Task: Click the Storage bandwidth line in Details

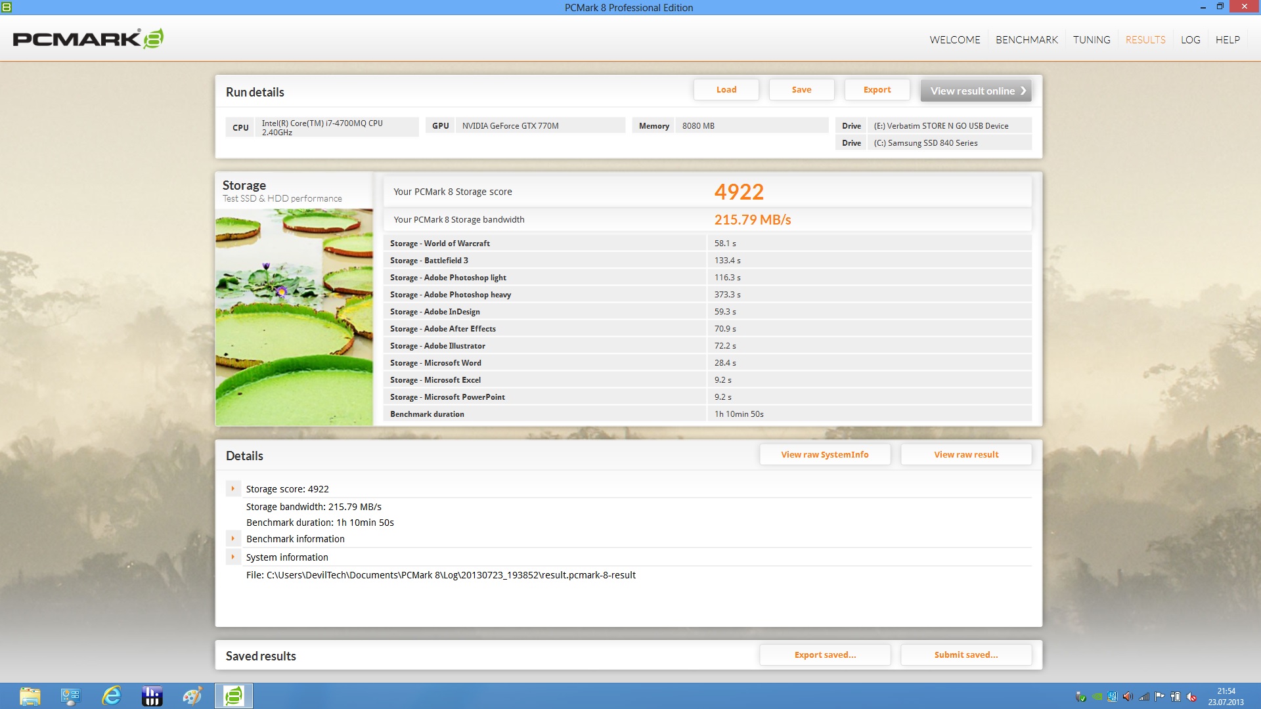Action: click(314, 507)
